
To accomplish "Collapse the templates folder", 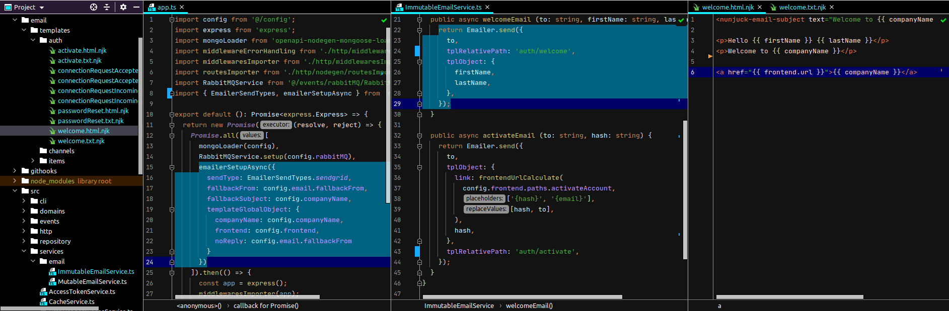I will [x=24, y=30].
